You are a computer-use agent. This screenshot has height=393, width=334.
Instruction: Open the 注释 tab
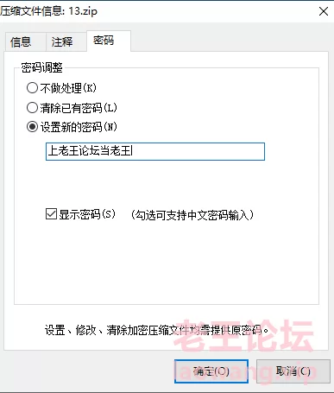coord(66,42)
